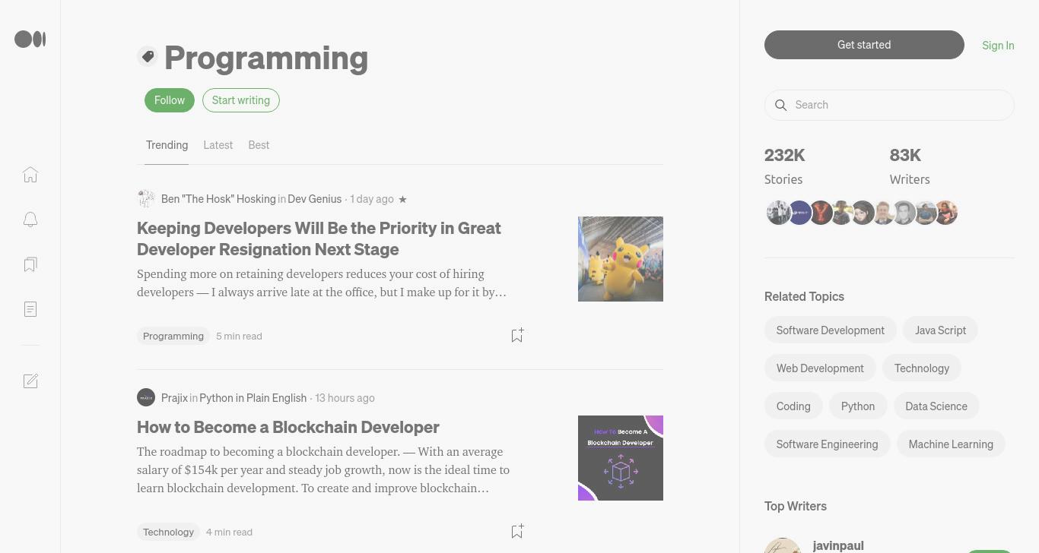The height and width of the screenshot is (553, 1039).
Task: Click the write story pencil icon
Action: click(30, 381)
